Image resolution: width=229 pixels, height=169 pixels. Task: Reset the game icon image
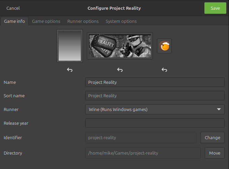(x=164, y=70)
